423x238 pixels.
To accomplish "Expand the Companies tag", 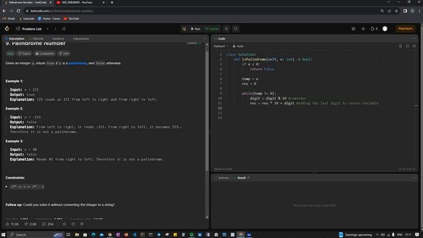I will (x=44, y=54).
